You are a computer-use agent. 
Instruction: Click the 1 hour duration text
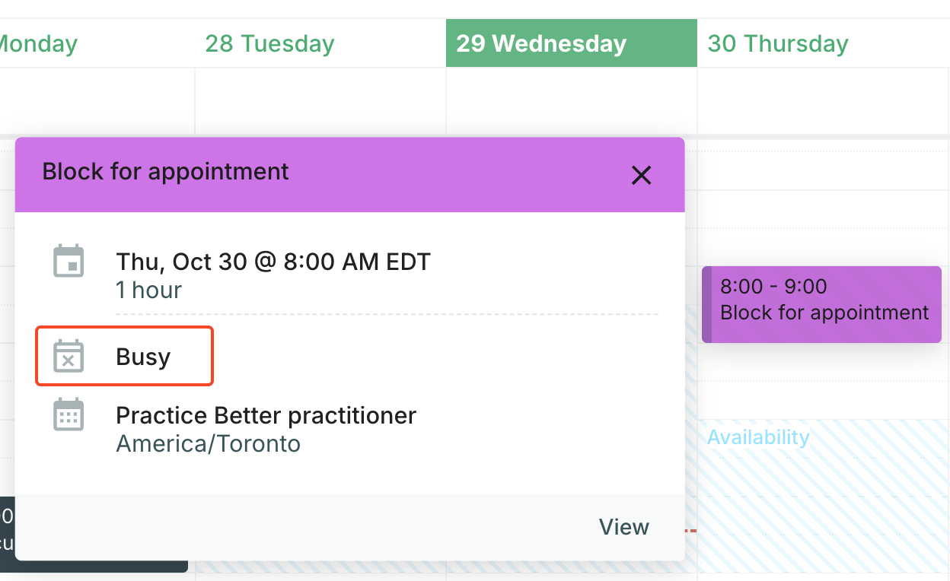coord(148,290)
